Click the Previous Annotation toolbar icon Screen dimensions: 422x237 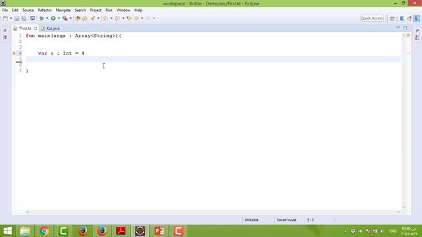pyautogui.click(x=117, y=18)
